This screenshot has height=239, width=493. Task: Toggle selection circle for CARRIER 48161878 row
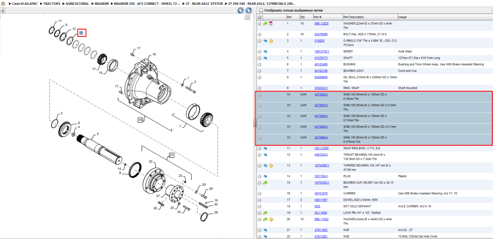click(x=259, y=193)
